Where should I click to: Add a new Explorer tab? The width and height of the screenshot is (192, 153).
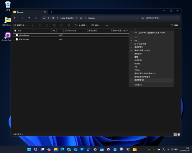(52, 12)
